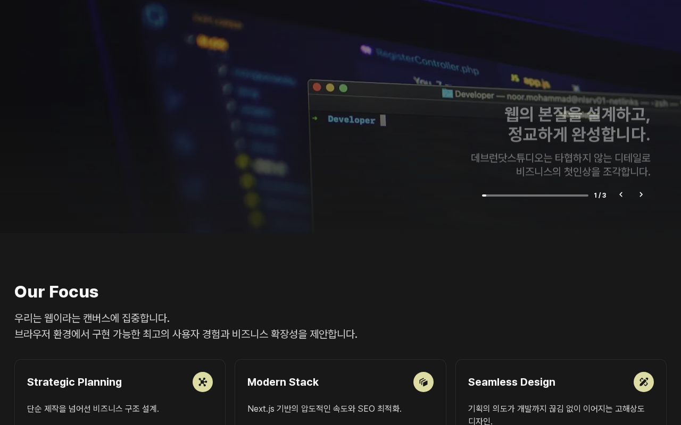The width and height of the screenshot is (681, 425).
Task: Click the sentence starting '브라우저 환경에서 구현 가능한'
Action: tap(186, 334)
